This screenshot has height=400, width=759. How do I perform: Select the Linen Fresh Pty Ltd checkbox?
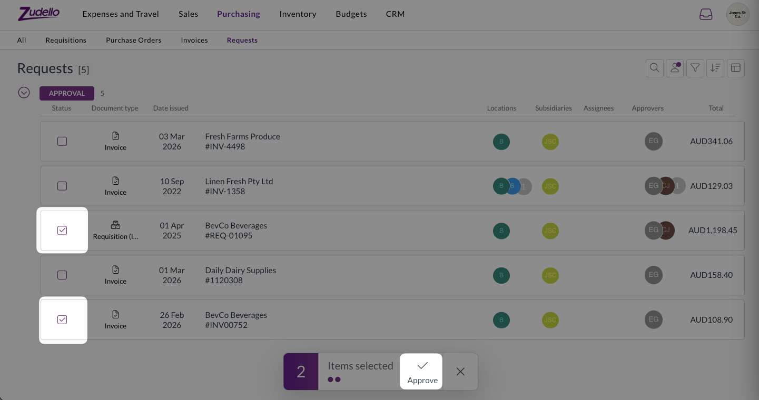click(62, 186)
